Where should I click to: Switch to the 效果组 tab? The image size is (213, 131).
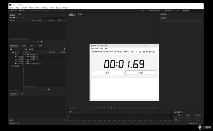(24, 46)
